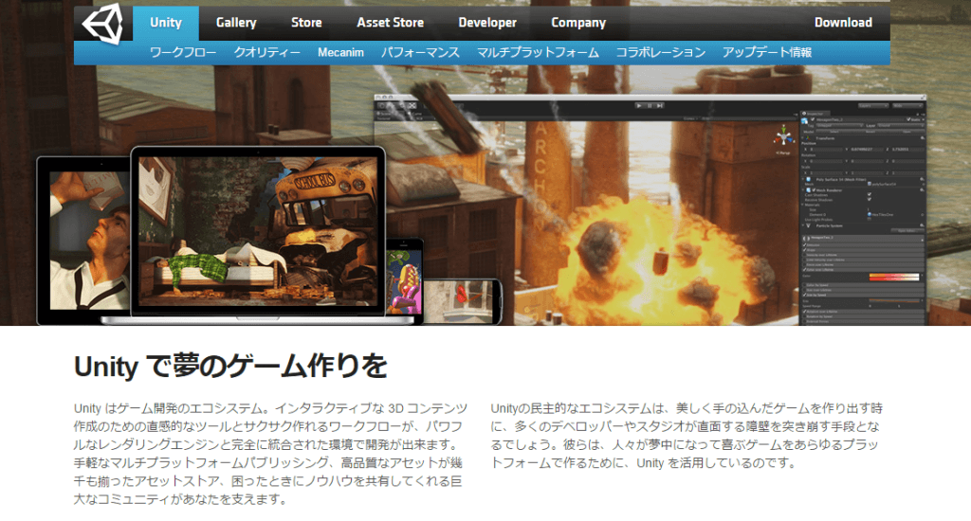The width and height of the screenshot is (971, 521).
Task: Click the laptop screen showing school bus scene
Action: pos(258,231)
